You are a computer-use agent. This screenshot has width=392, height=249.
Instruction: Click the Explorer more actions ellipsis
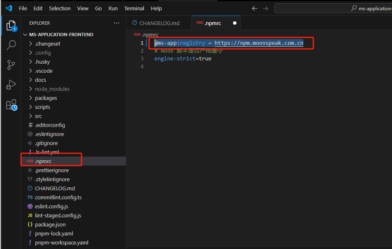tap(117, 23)
